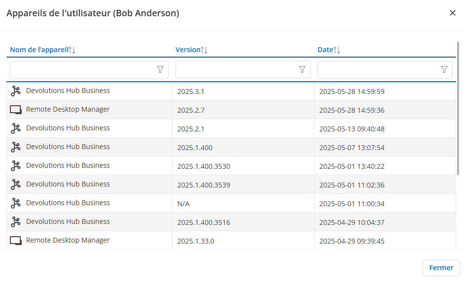This screenshot has width=465, height=281.
Task: Click the Hub icon in the N/A version row
Action: [x=16, y=203]
